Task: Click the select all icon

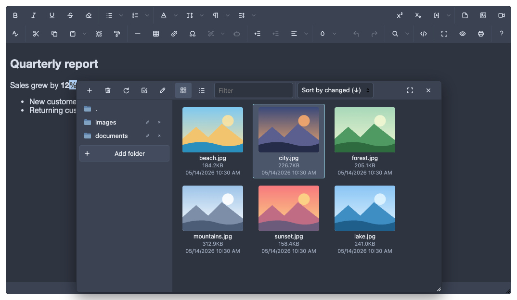Action: coord(99,34)
